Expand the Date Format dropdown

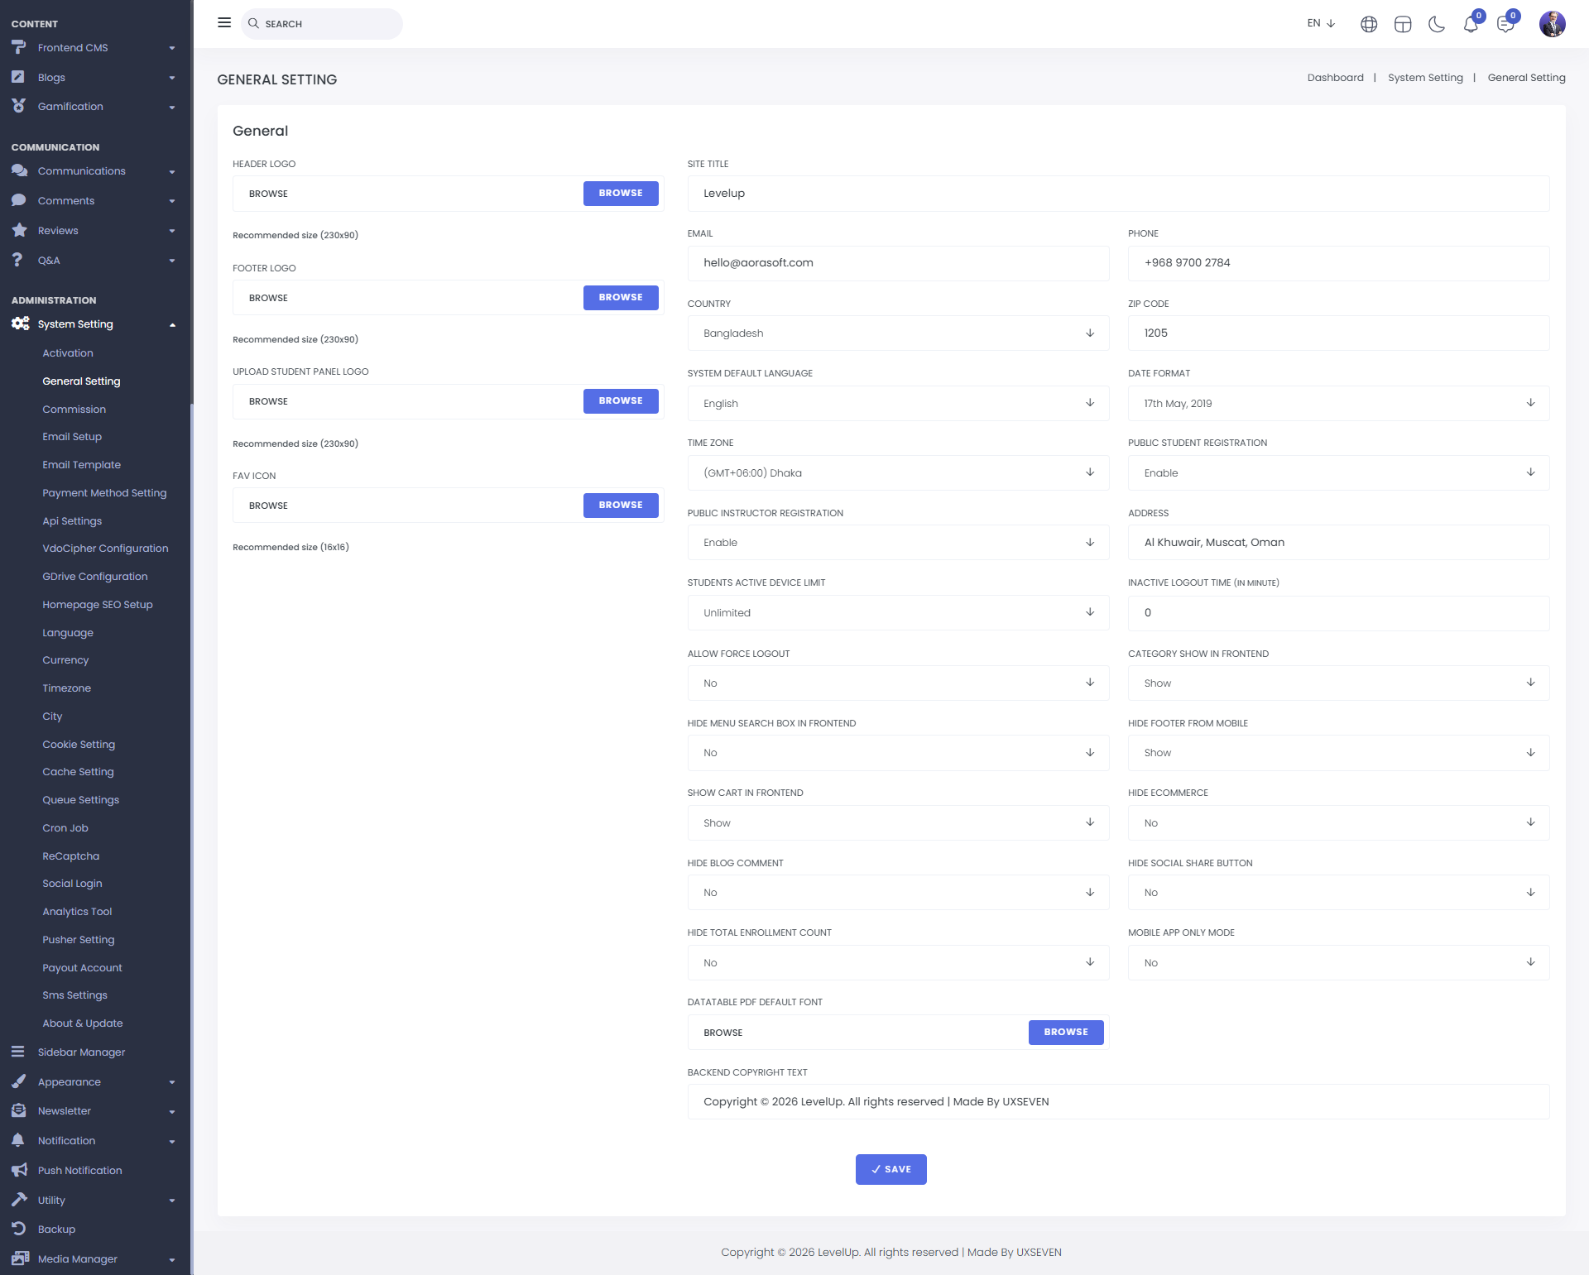click(x=1338, y=404)
